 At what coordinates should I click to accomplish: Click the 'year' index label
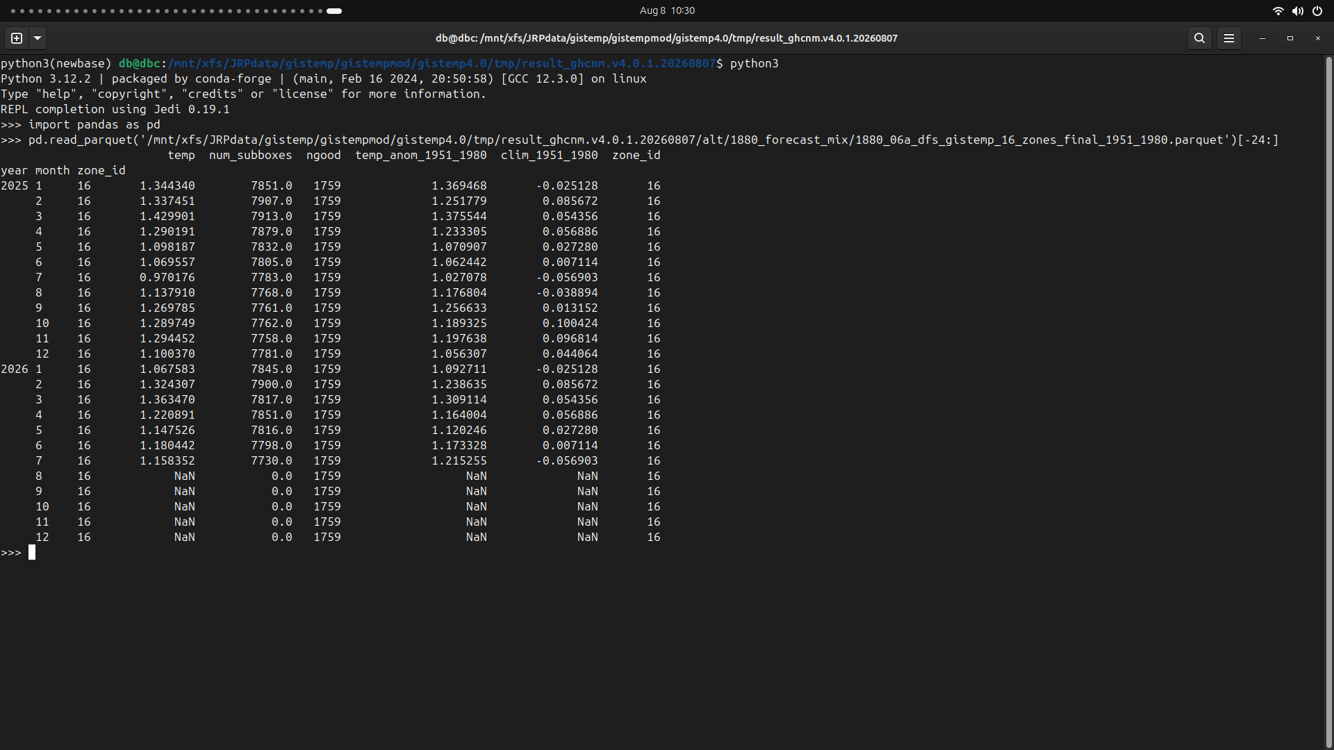point(15,170)
